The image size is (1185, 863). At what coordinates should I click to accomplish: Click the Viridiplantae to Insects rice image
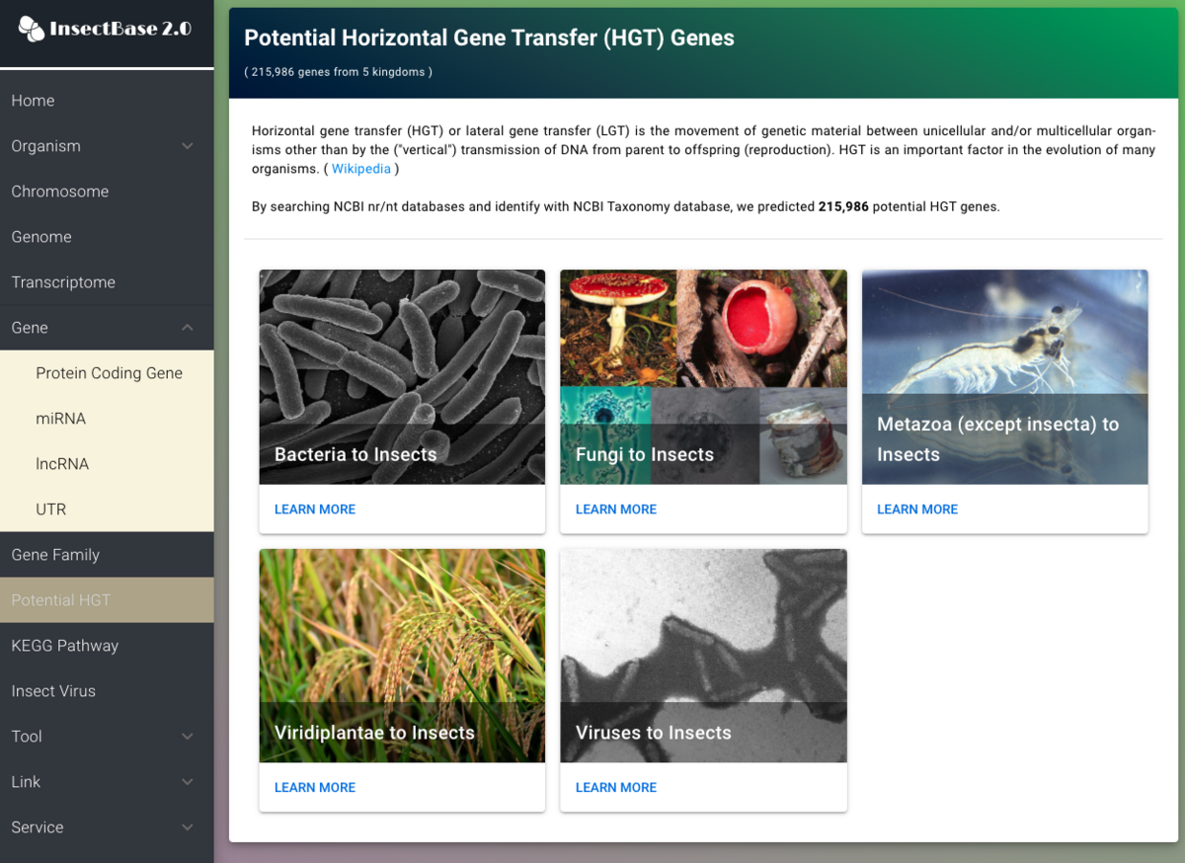(x=402, y=632)
